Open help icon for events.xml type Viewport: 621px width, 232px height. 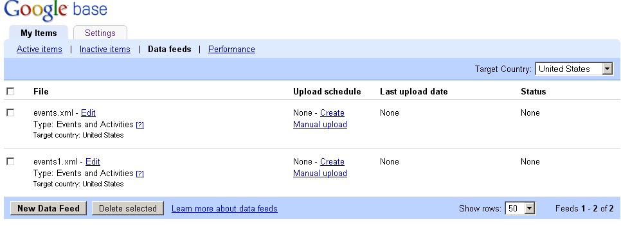139,125
